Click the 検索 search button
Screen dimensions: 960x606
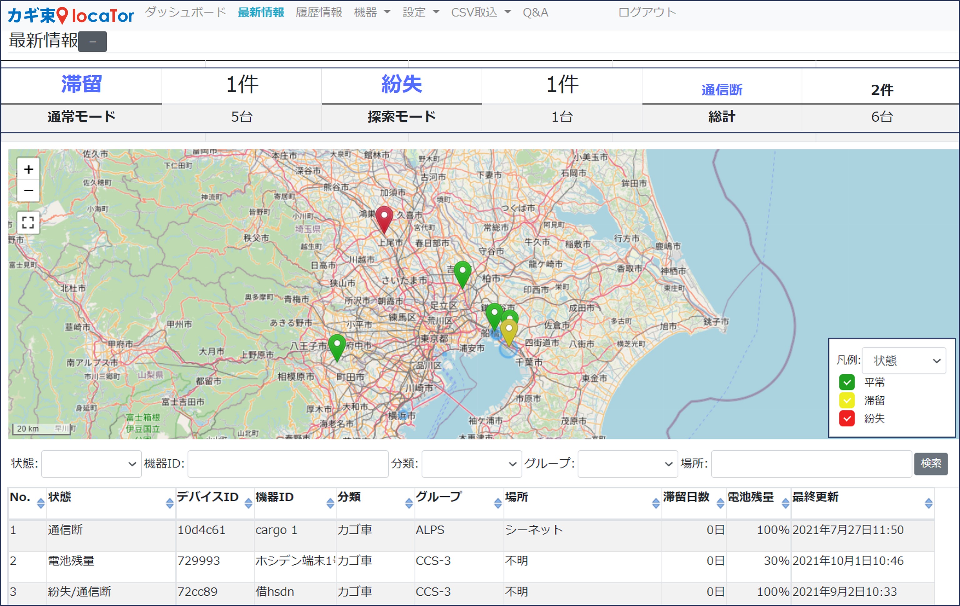[x=931, y=464]
